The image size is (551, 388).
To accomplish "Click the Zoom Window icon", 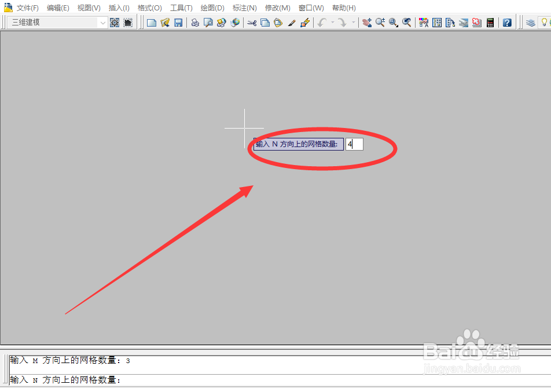I will tap(394, 23).
